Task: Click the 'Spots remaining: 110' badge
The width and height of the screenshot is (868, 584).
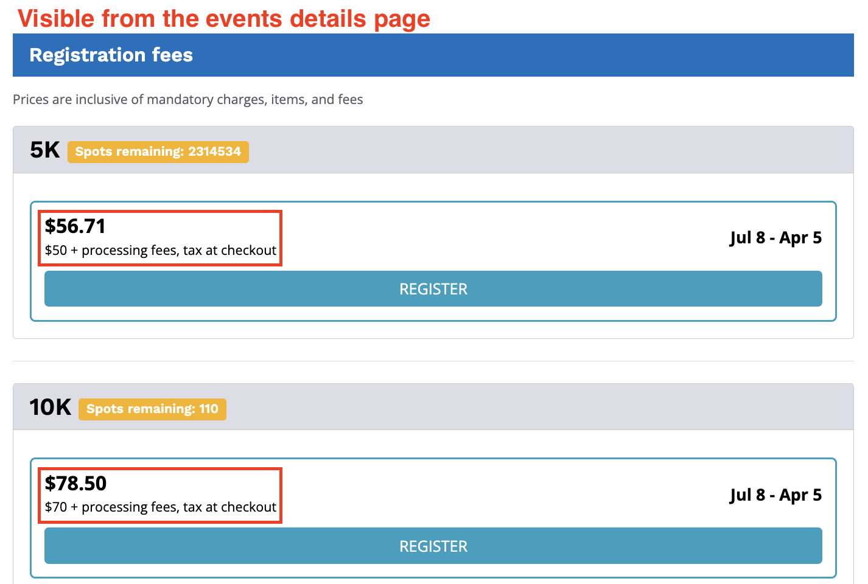Action: (152, 409)
